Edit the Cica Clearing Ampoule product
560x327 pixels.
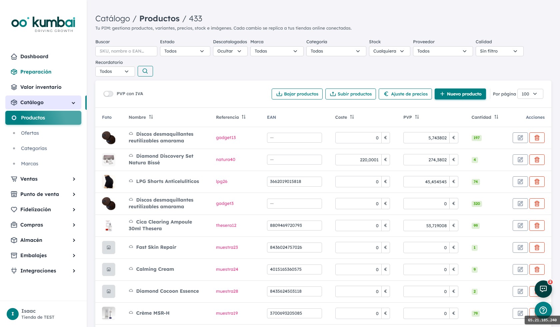pyautogui.click(x=520, y=226)
